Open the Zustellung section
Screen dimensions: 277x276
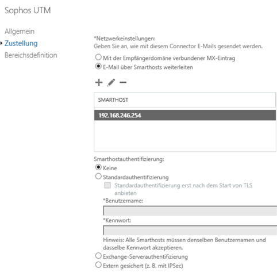21,43
